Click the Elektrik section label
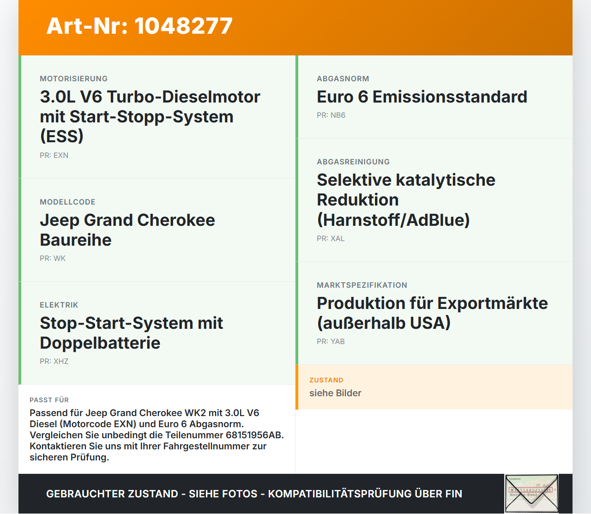This screenshot has width=591, height=514. point(59,305)
